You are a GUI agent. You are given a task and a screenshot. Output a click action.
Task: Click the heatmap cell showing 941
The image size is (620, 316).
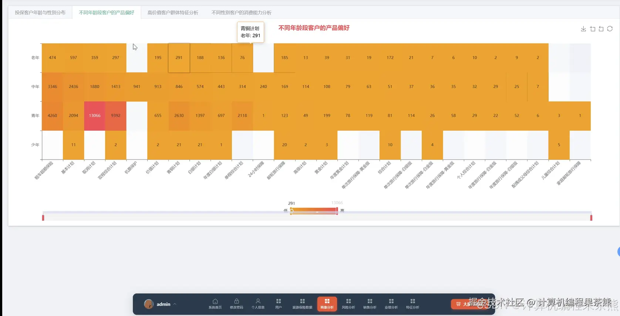click(x=137, y=87)
